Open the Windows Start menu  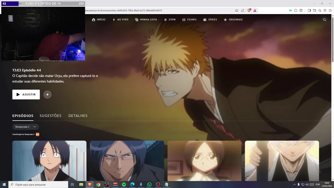[x=4, y=185]
